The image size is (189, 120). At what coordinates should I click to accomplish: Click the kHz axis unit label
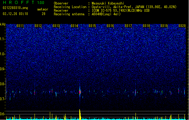3,24
